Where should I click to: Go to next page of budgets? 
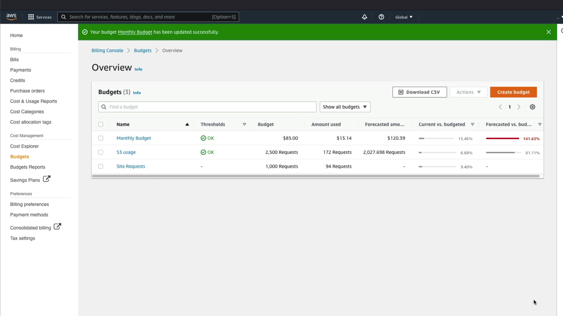[x=519, y=107]
